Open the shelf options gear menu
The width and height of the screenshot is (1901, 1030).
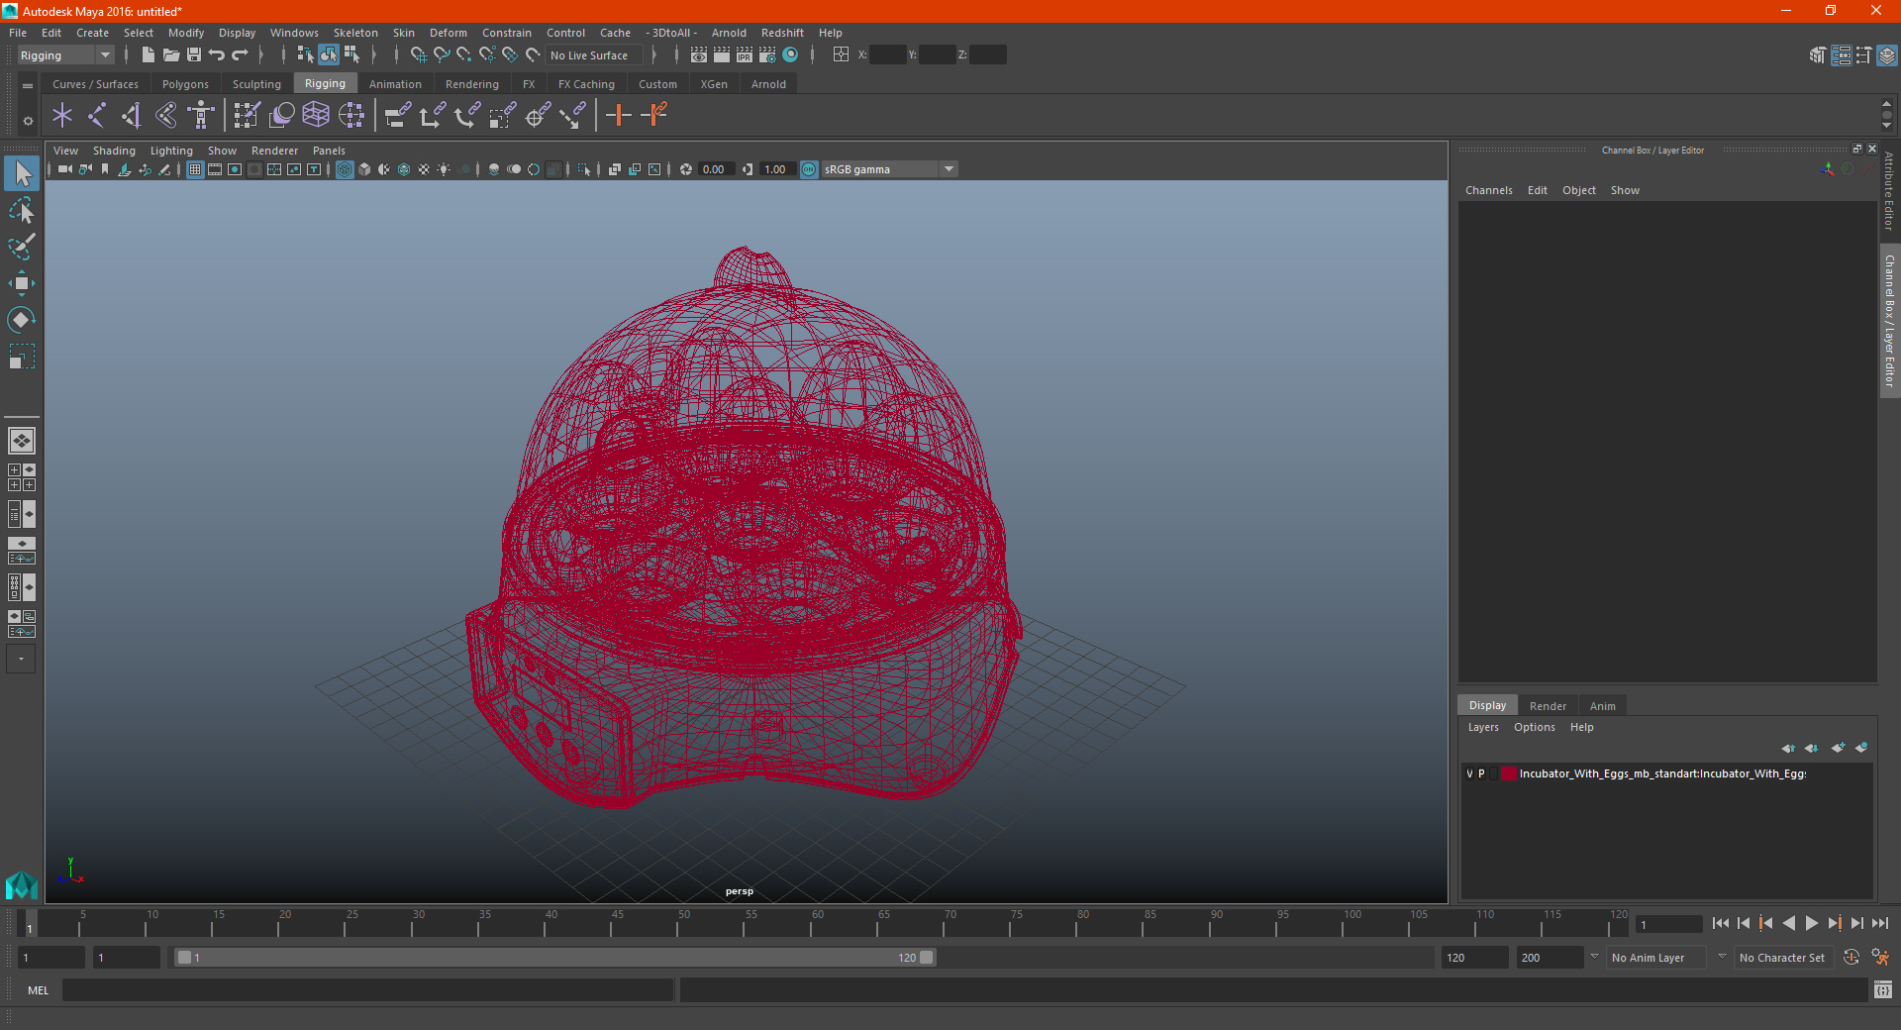[x=28, y=121]
